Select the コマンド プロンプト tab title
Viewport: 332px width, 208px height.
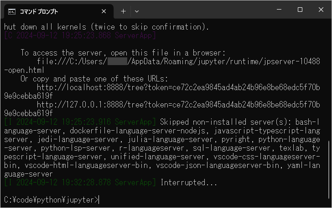click(x=39, y=11)
